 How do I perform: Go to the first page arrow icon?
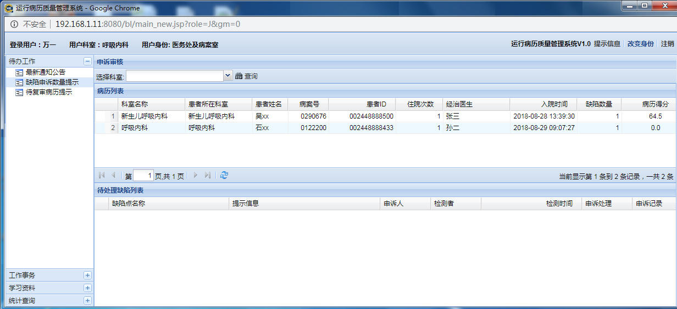102,176
